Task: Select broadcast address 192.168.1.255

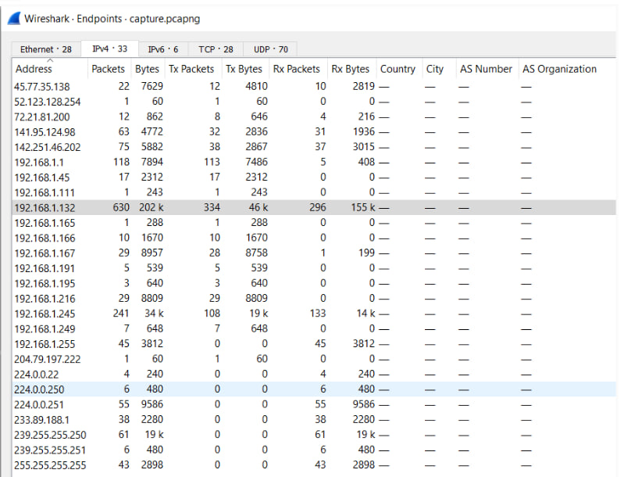Action: (x=314, y=344)
